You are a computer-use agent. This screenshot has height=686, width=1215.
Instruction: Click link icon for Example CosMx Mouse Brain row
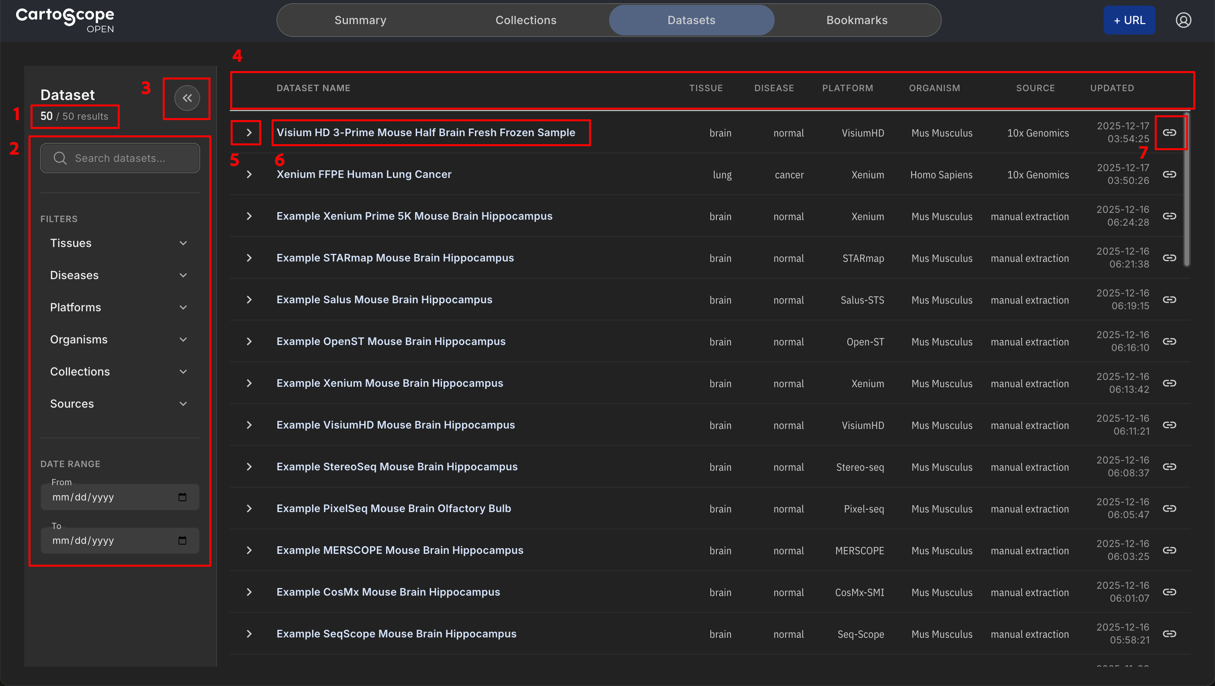(x=1169, y=592)
